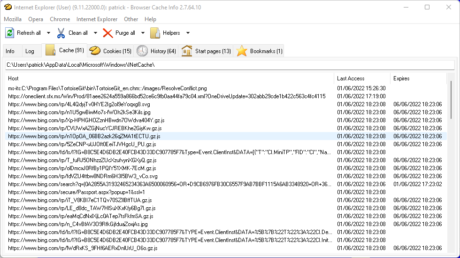Click the 01/06/2022 17:23:02 expires cell
This screenshot has height=258, width=460.
pos(418,184)
